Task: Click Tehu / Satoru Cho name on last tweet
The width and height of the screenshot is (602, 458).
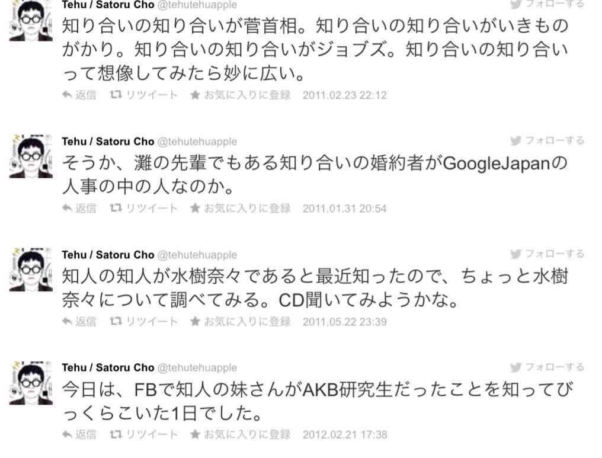Action: tap(108, 367)
